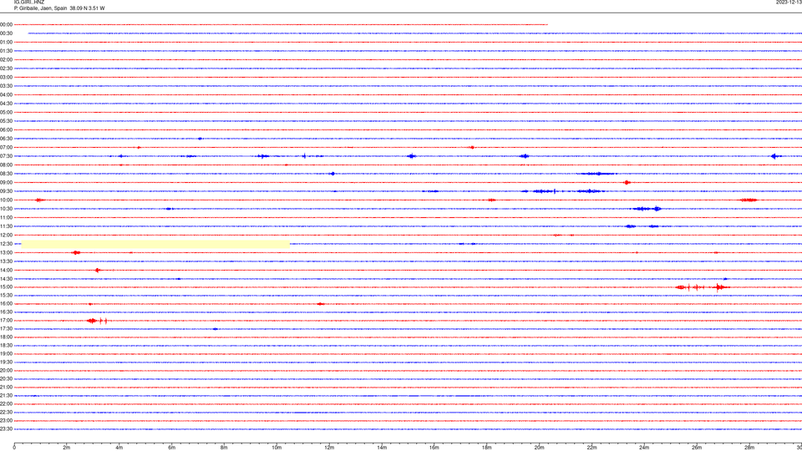
Task: Select the 09:30 row label
Action: click(x=6, y=191)
